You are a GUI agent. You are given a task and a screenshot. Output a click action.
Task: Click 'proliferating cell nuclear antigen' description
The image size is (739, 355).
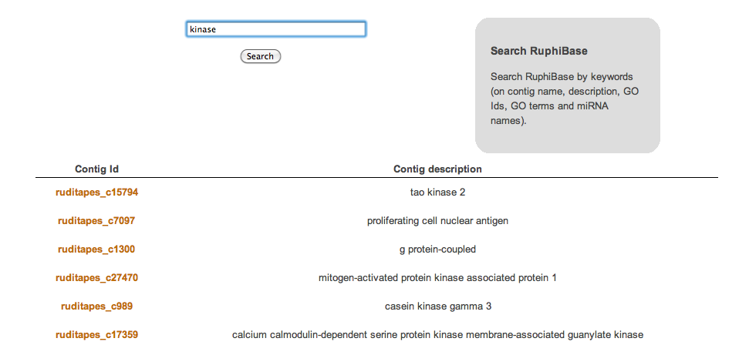click(438, 220)
